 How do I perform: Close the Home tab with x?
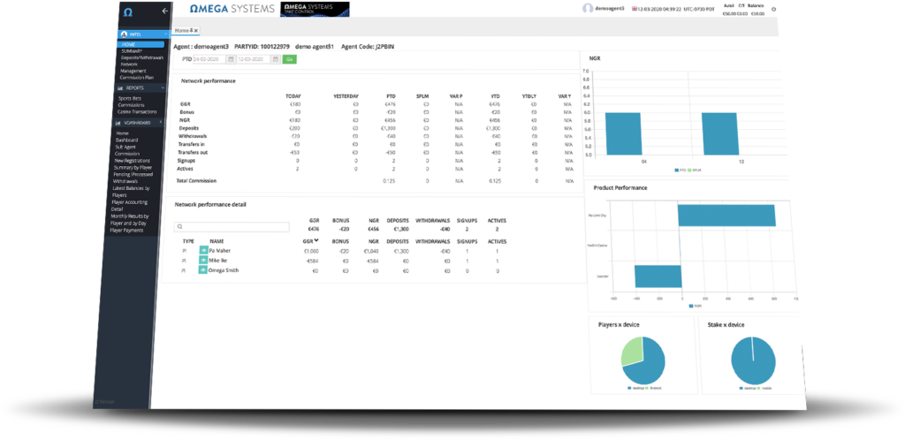tap(195, 30)
